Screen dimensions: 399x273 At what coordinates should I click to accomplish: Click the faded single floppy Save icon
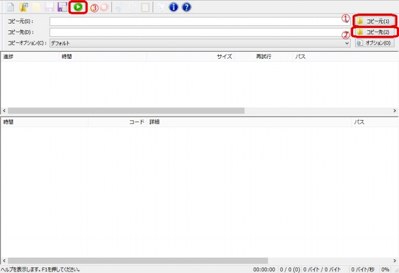tap(49, 7)
